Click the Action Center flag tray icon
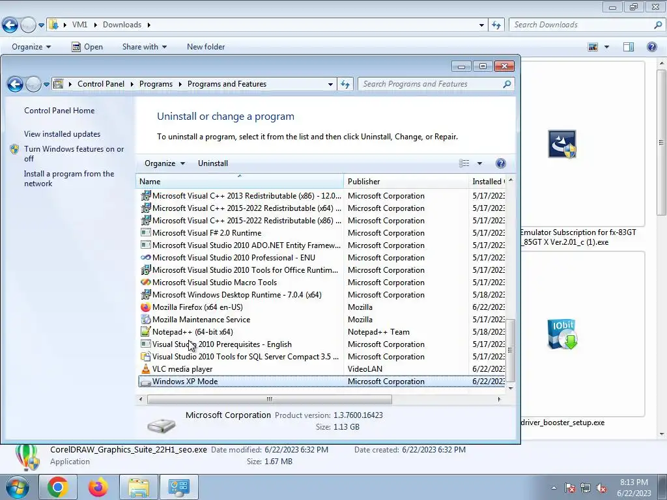 (570, 488)
